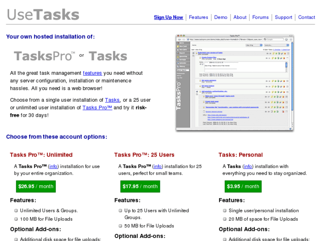
Task: Click the 'Tasks Pro™: 25 Users' heading
Action: coord(144,155)
